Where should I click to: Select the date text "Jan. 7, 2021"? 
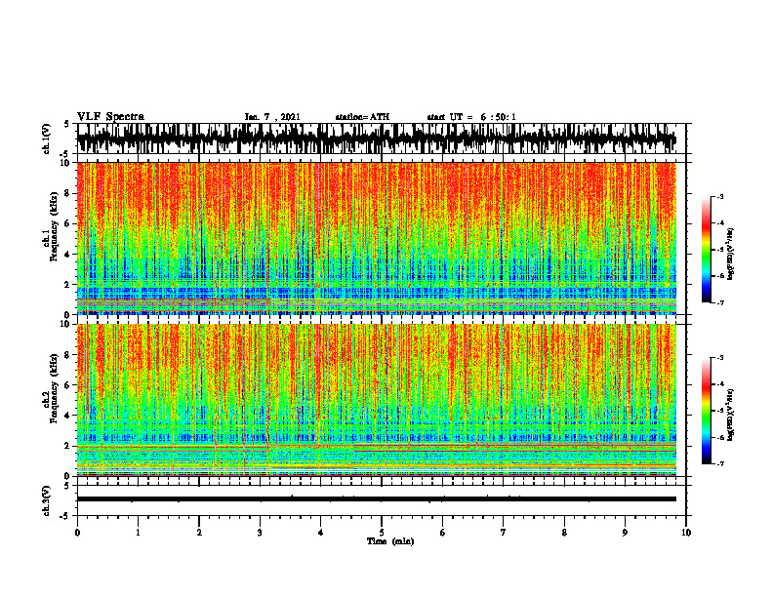(272, 117)
